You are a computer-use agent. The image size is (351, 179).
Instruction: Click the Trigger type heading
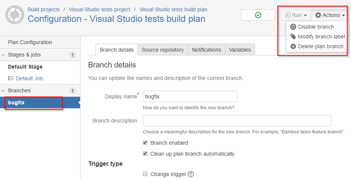pos(105,164)
